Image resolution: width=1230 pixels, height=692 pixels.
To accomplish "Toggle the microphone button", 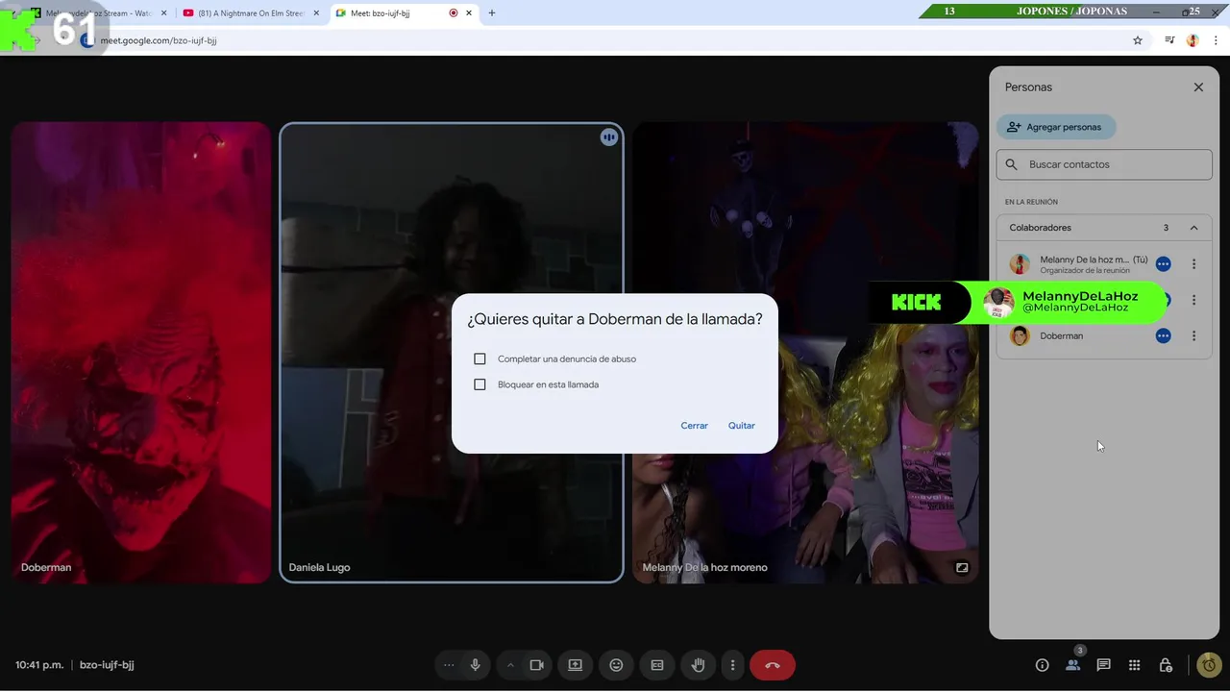I will [x=475, y=665].
